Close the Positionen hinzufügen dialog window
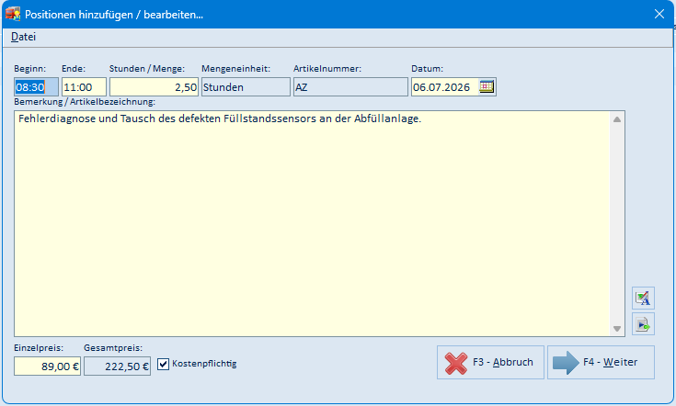This screenshot has height=406, width=676. 659,14
